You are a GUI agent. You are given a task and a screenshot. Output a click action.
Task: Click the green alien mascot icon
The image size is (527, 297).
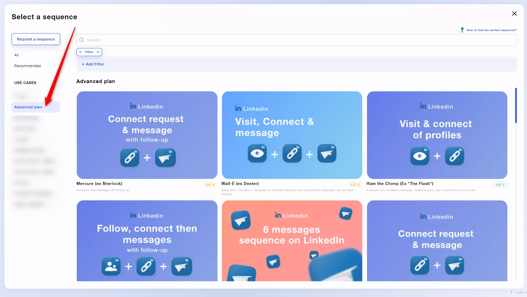[462, 30]
